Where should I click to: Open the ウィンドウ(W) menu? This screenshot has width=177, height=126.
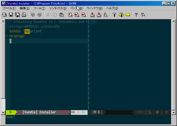[94, 8]
